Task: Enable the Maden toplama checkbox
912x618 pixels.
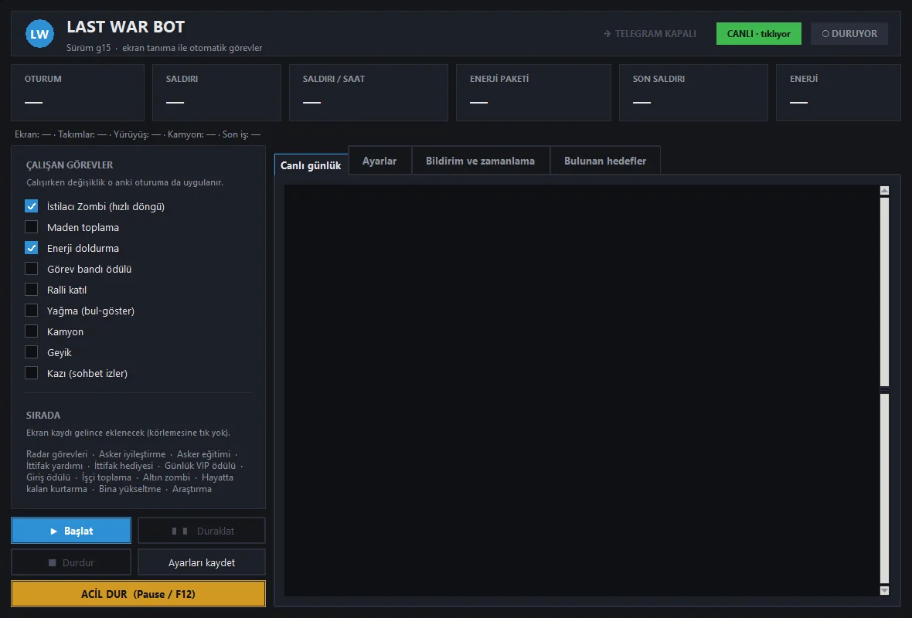Action: pos(32,227)
